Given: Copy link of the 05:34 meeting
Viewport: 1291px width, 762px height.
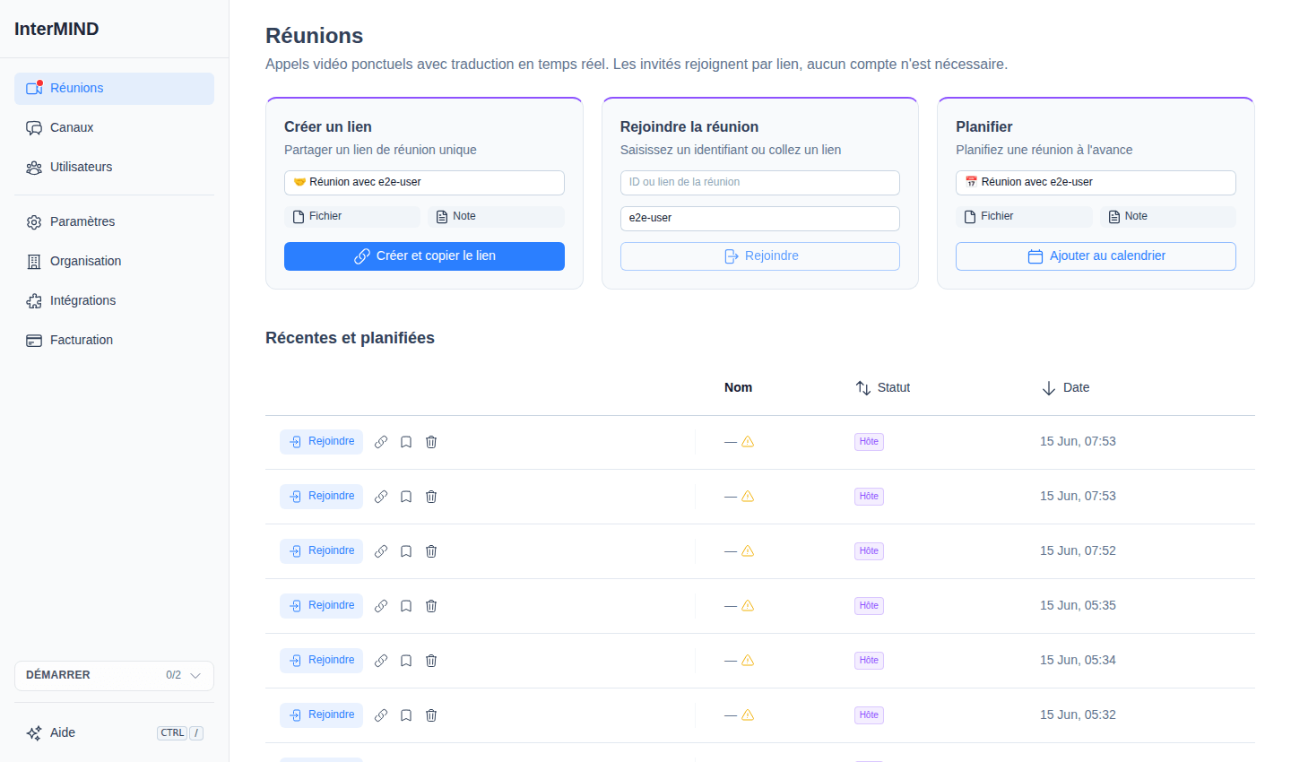Looking at the screenshot, I should (381, 661).
